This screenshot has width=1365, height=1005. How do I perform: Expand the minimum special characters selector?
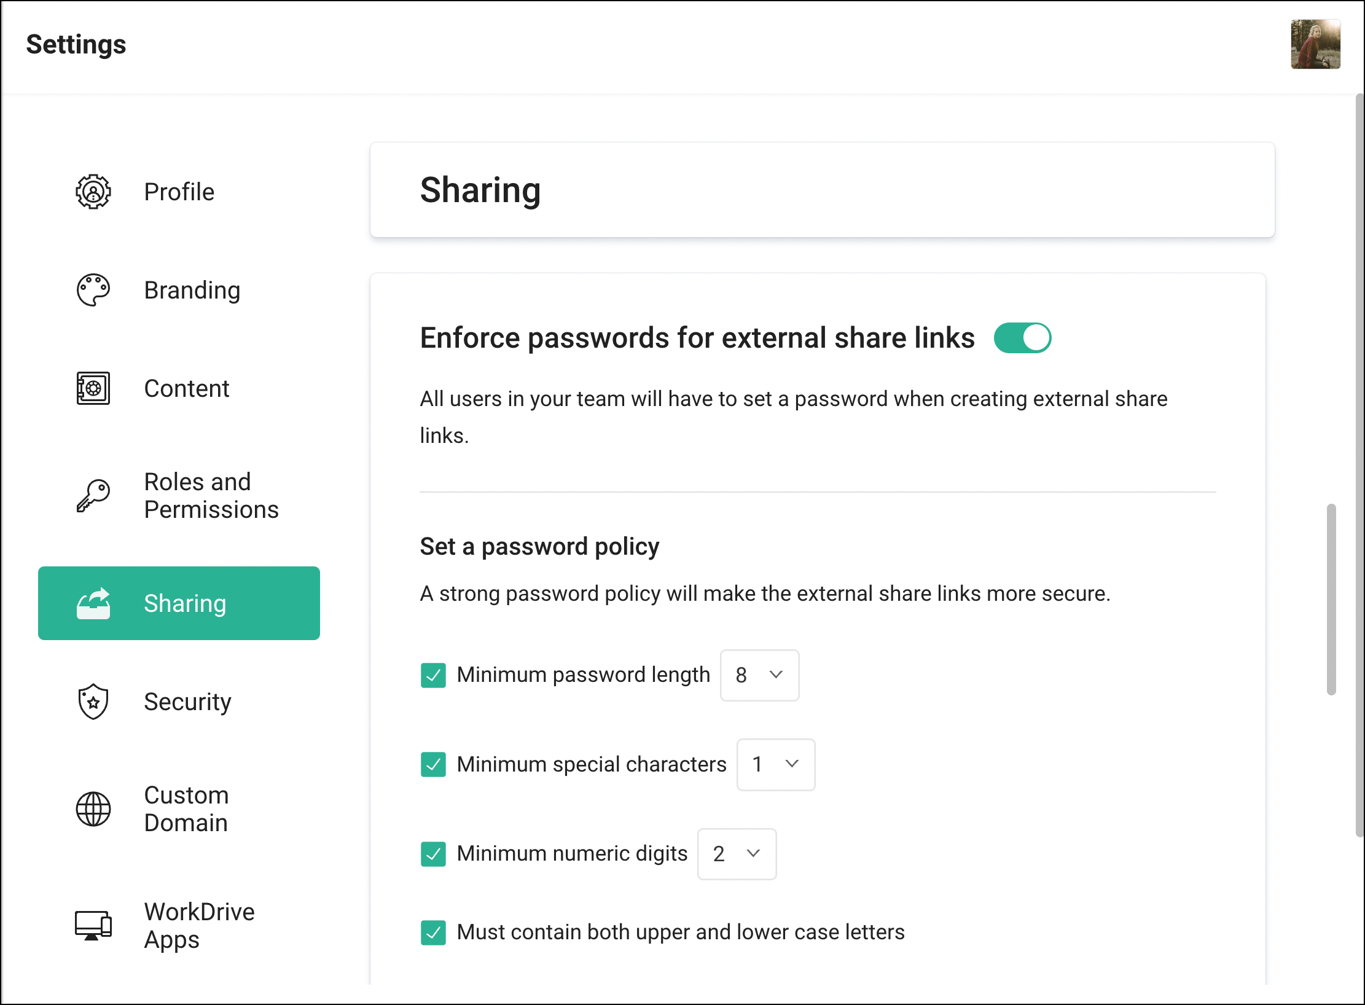[775, 765]
